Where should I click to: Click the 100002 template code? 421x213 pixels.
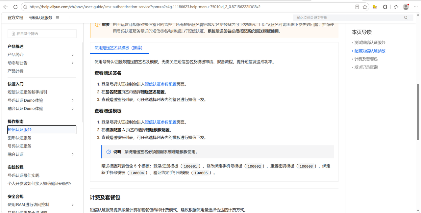tap(254, 167)
